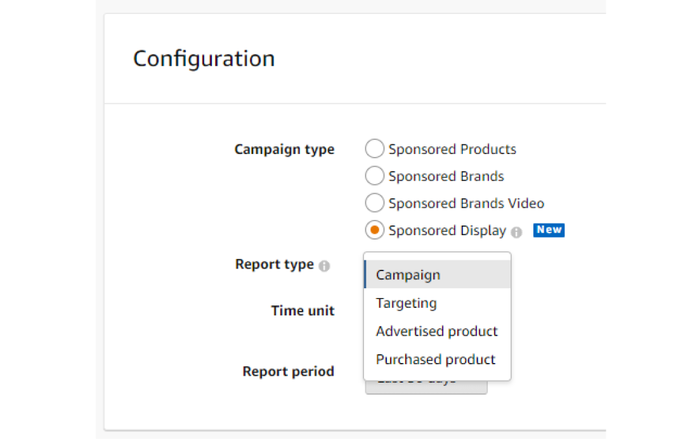Image resolution: width=685 pixels, height=439 pixels.
Task: Click the selected Sponsored Display radio circle
Action: [375, 231]
